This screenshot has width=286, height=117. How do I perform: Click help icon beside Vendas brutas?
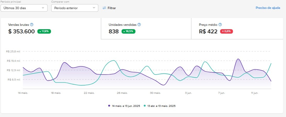32,25
